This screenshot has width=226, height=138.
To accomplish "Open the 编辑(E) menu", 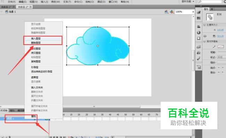I will (x=23, y=2).
